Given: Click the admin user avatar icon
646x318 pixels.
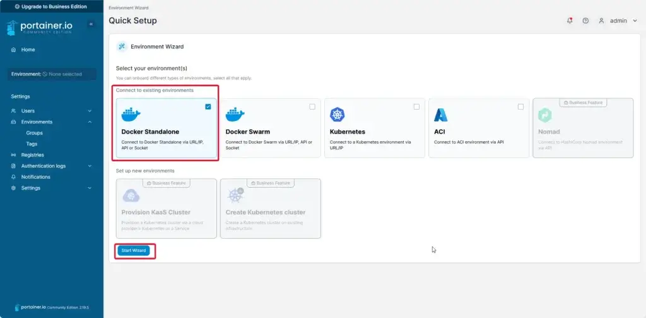Looking at the screenshot, I should [601, 21].
